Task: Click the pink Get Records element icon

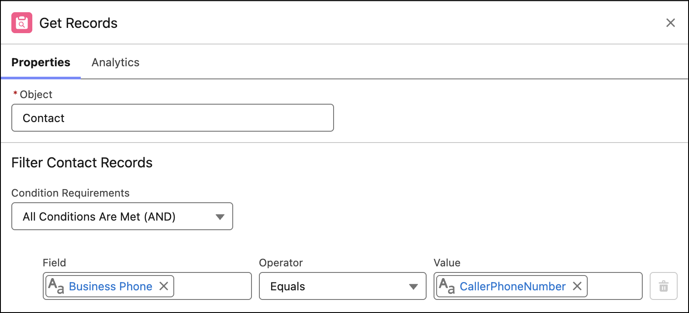Action: tap(22, 23)
